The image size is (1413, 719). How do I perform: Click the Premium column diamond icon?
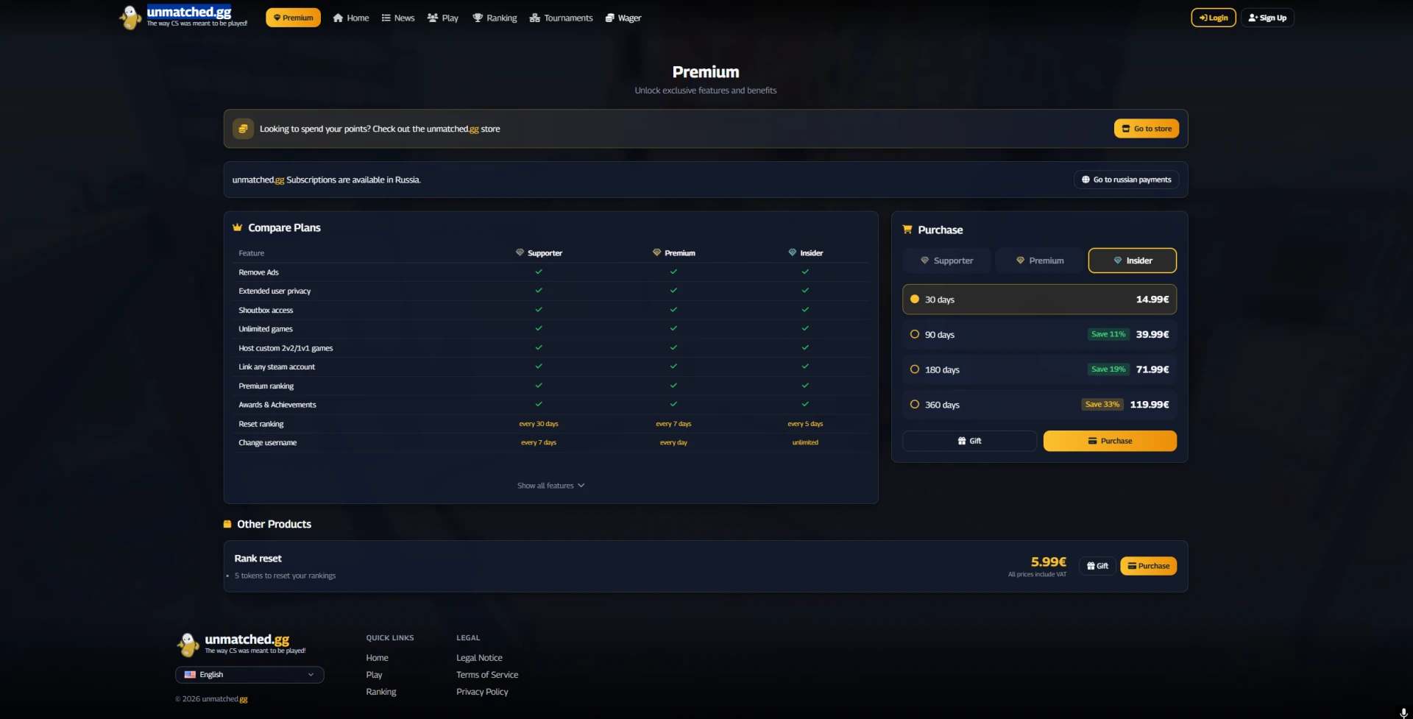pos(657,252)
